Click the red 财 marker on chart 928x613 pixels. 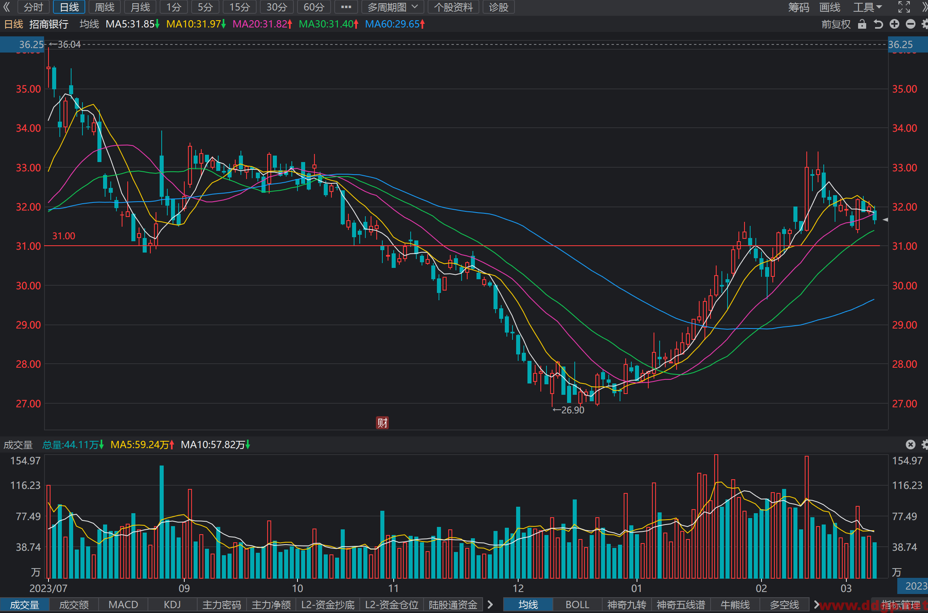382,423
